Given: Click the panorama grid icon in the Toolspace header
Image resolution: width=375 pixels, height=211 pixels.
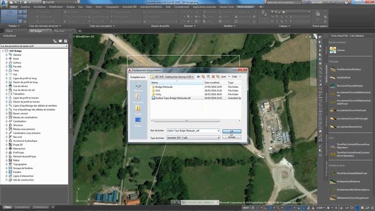Looking at the screenshot, I should tap(60, 41).
